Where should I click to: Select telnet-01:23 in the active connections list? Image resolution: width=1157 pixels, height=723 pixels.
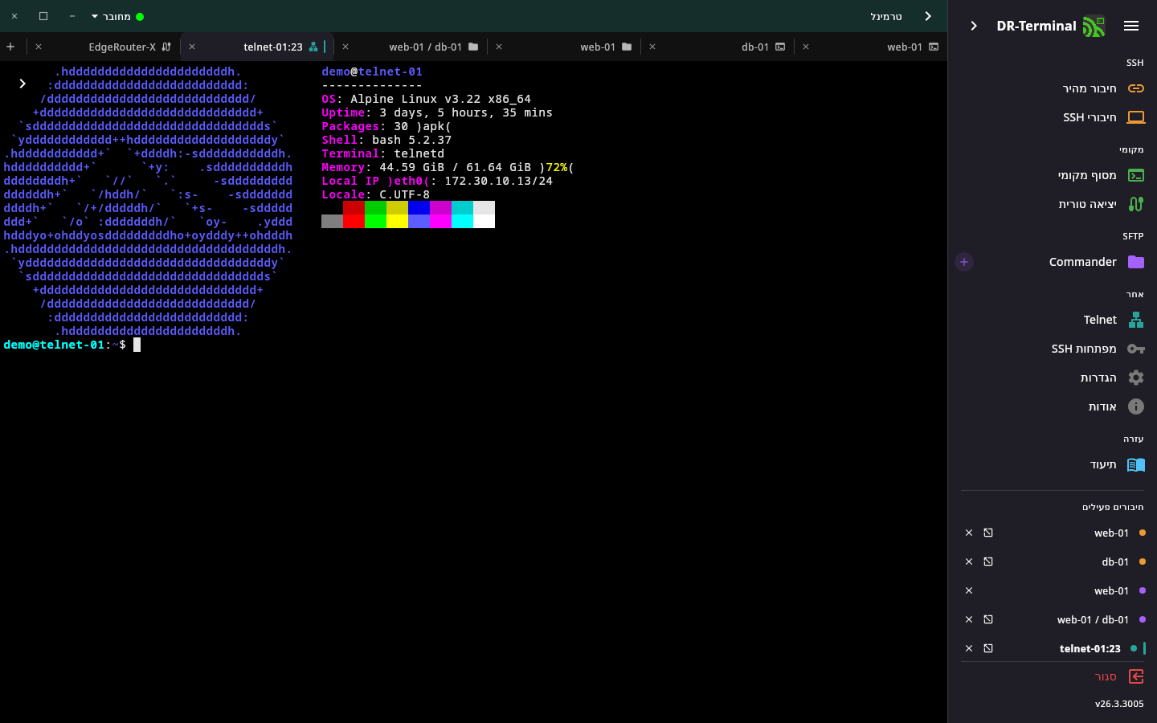click(1090, 648)
